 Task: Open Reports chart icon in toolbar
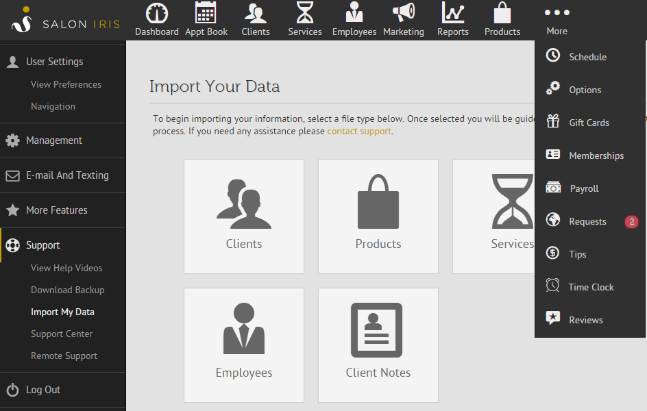[453, 13]
